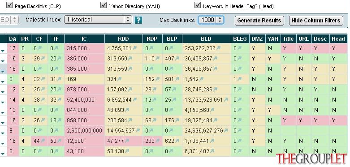Screen dimensions: 350x167
Task: Expand the row with IC 315,000
Action: pyautogui.click(x=3, y=51)
